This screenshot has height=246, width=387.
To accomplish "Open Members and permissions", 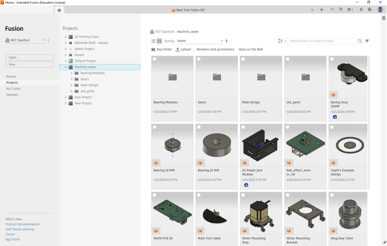I will 215,49.
